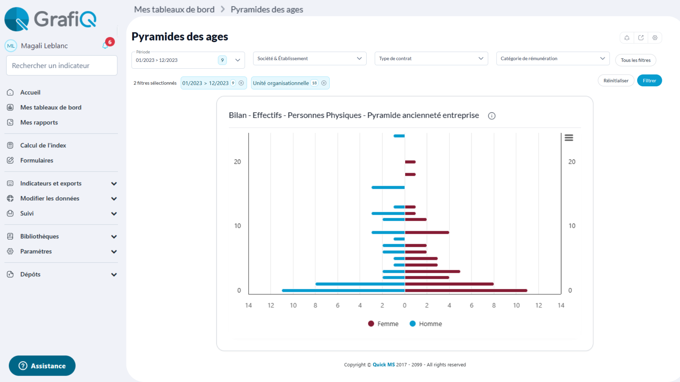Open the Assistance help button
The height and width of the screenshot is (382, 680).
point(42,366)
